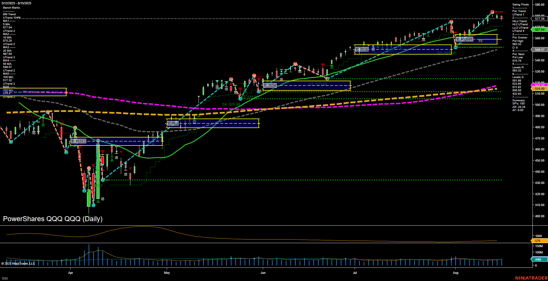Click the green up triangle under the June candles
This screenshot has height=281, width=548.
(332, 67)
